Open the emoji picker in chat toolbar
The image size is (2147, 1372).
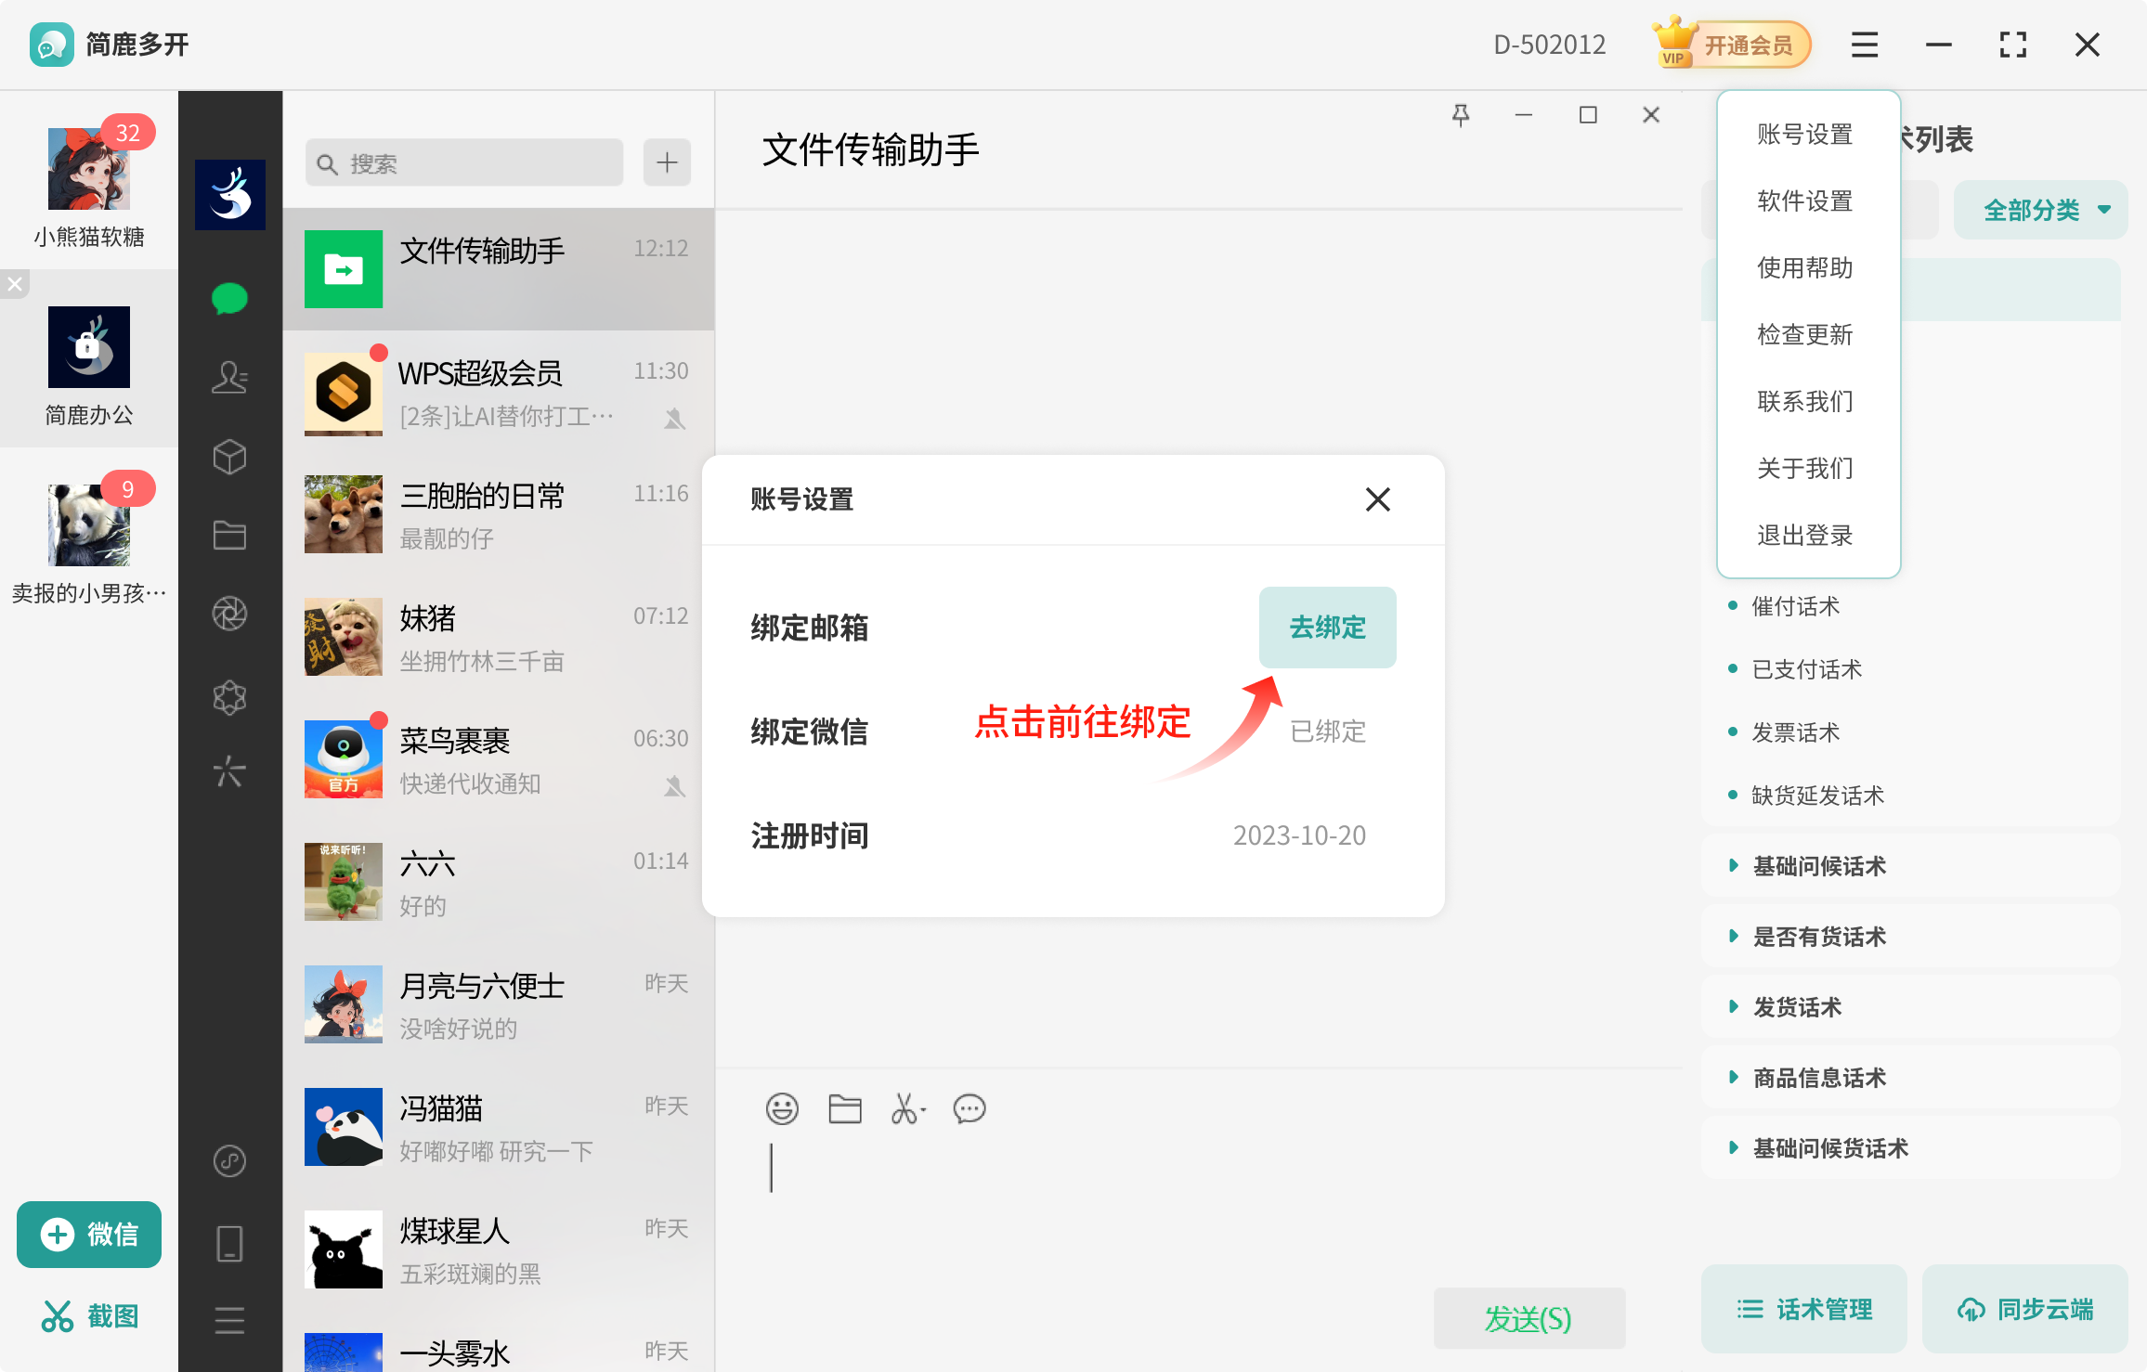782,1108
